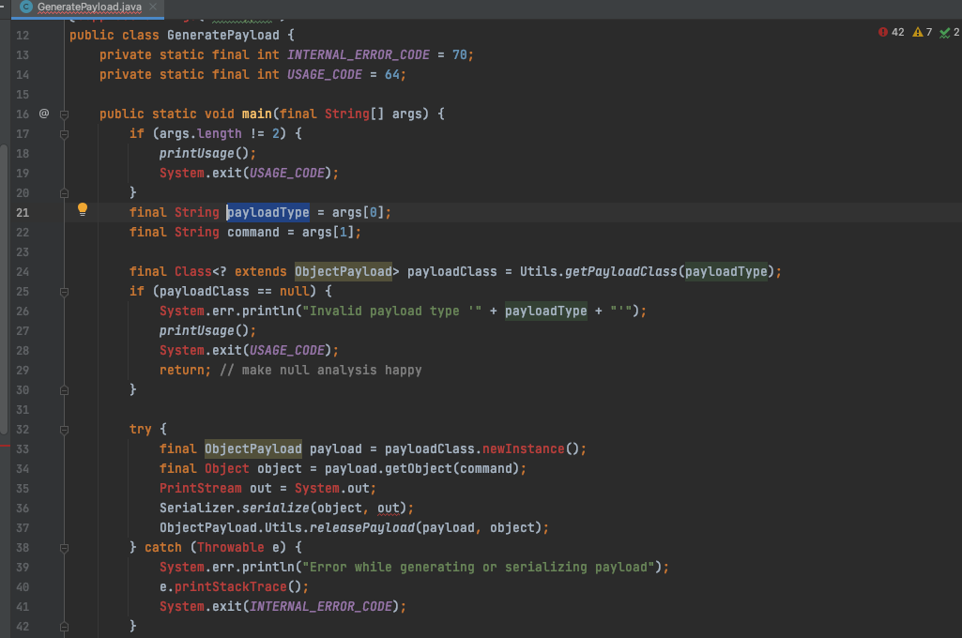Collapse the try block fold marker
This screenshot has height=638, width=962.
(x=65, y=429)
